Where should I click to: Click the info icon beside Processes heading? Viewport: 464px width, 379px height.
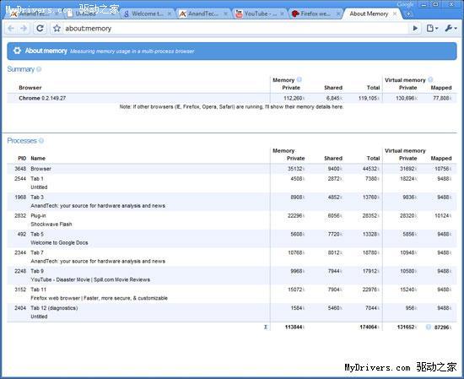point(41,141)
